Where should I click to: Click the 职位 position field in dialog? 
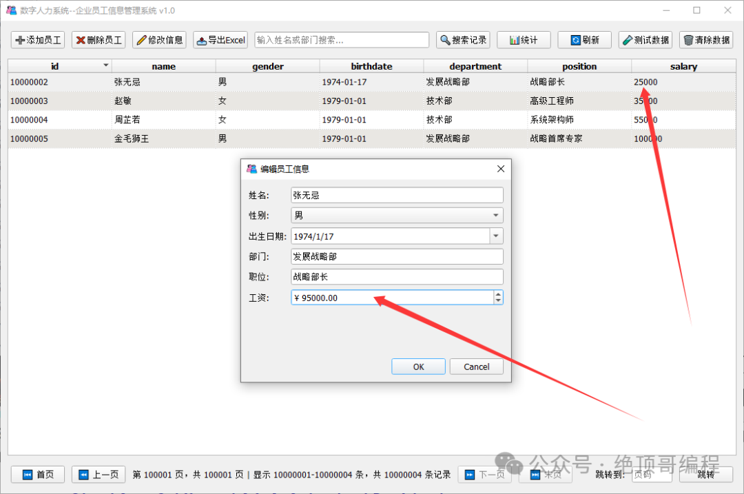coord(397,277)
